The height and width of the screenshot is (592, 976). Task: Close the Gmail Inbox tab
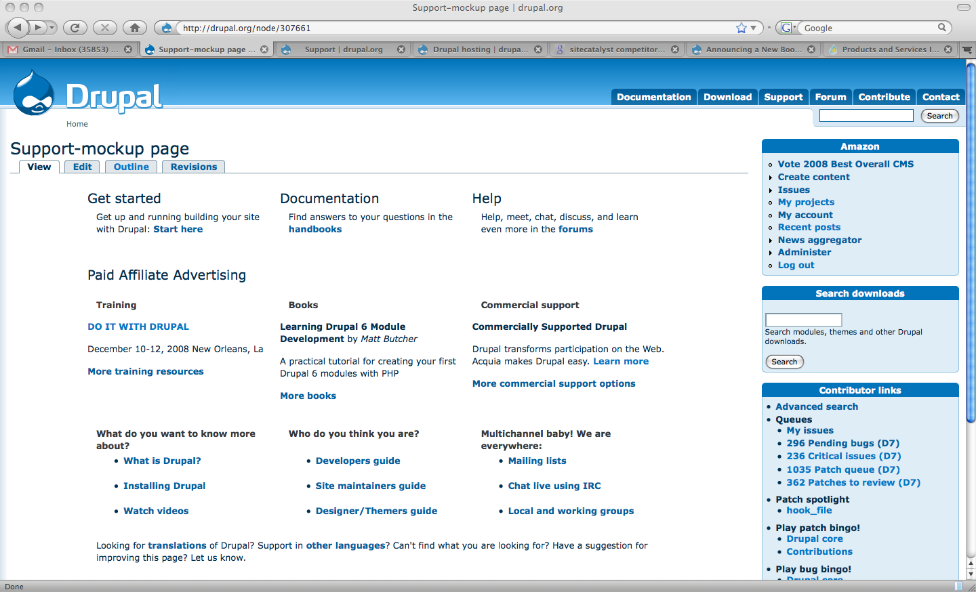pos(128,49)
